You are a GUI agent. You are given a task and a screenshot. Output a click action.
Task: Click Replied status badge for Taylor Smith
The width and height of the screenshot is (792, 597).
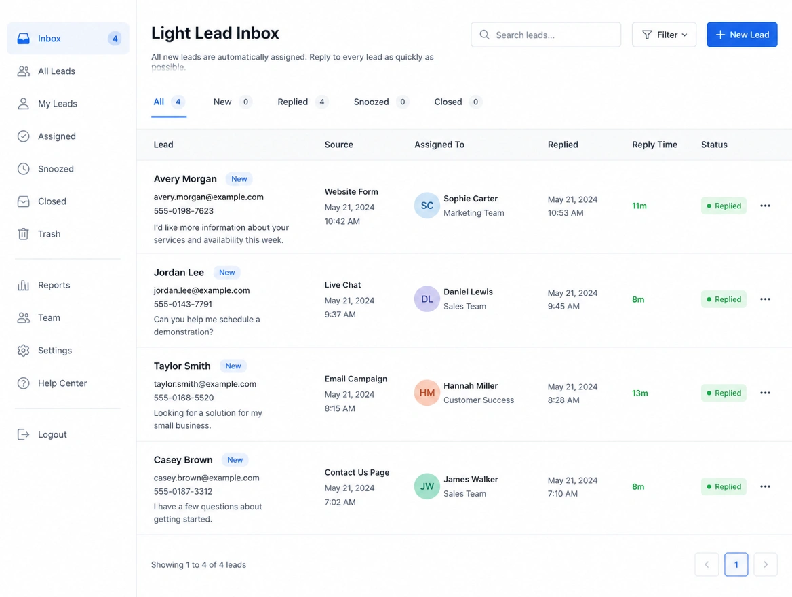(x=724, y=393)
